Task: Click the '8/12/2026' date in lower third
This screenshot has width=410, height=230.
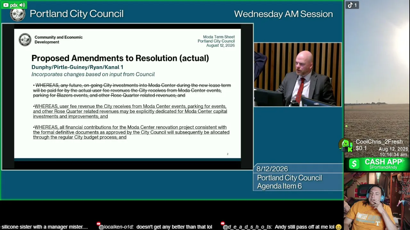Action: pos(272,169)
